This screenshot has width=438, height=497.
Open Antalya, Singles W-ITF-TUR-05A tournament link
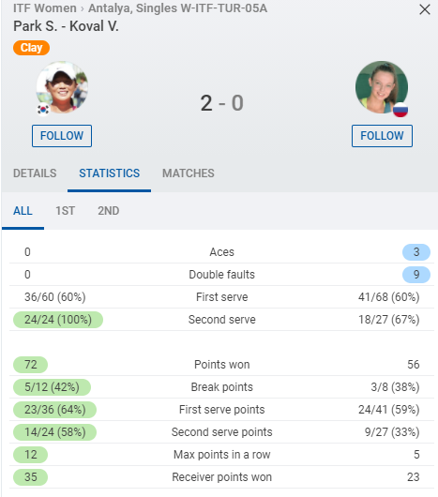click(x=178, y=8)
